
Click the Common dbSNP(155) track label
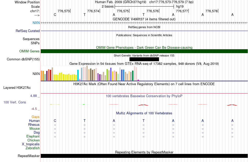pyautogui.click(x=23, y=59)
